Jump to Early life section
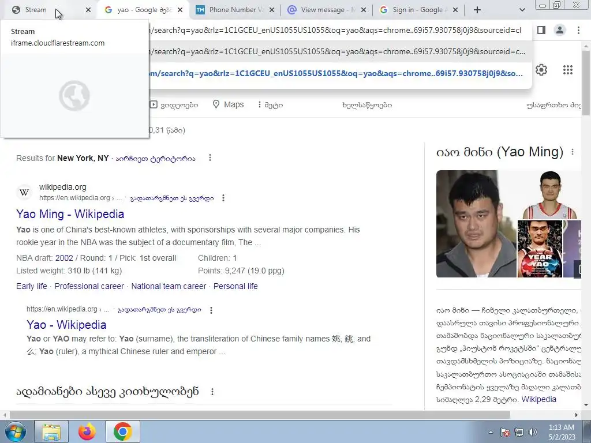The height and width of the screenshot is (443, 591). [x=32, y=286]
